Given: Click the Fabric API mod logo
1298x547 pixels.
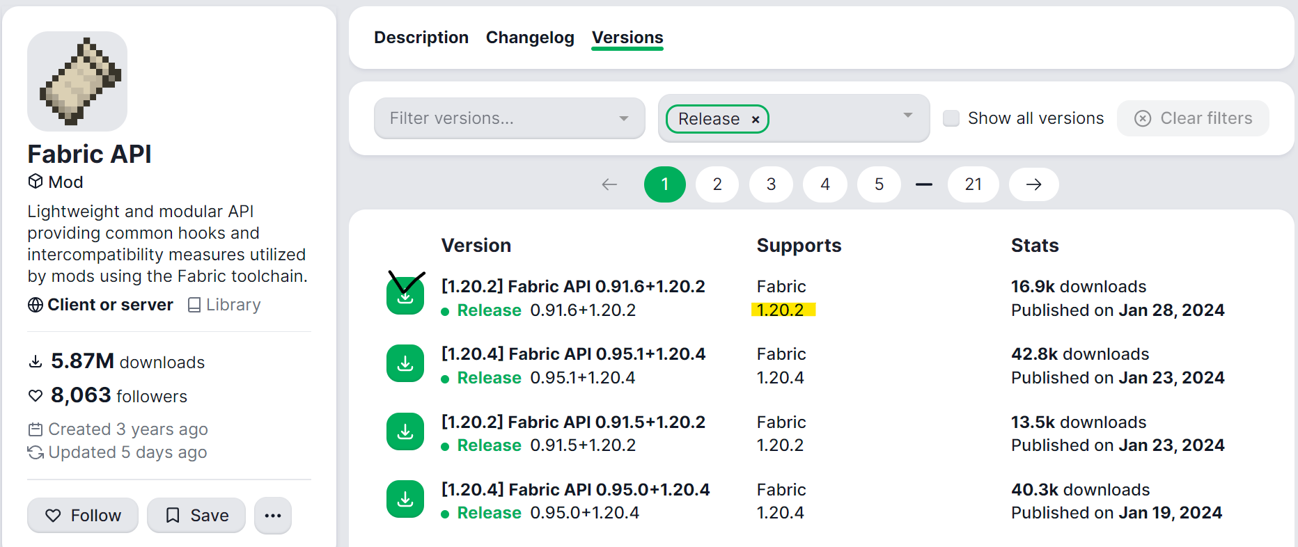Looking at the screenshot, I should [x=77, y=81].
